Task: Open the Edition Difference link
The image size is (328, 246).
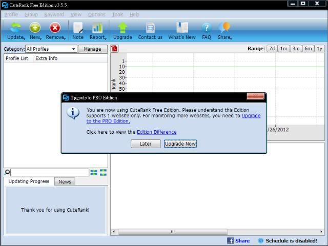Action: (156, 132)
